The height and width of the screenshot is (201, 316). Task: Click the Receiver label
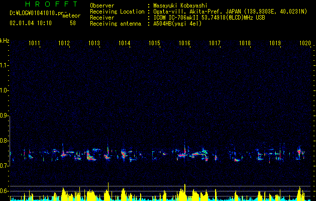pyautogui.click(x=102, y=18)
